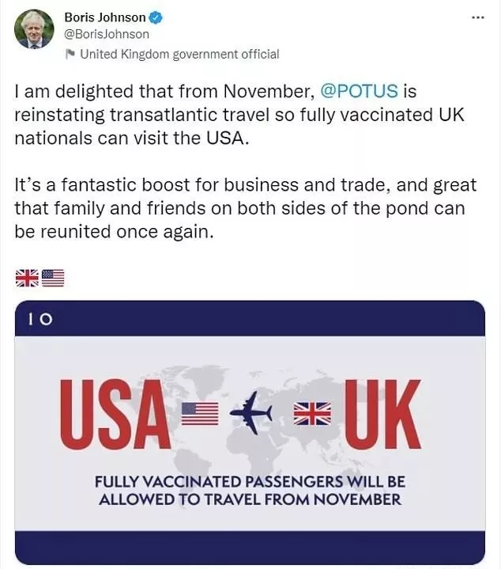The width and height of the screenshot is (501, 569).
Task: Click the blue verified badge
Action: (x=156, y=17)
